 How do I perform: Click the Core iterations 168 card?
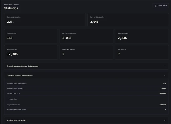(31, 36)
